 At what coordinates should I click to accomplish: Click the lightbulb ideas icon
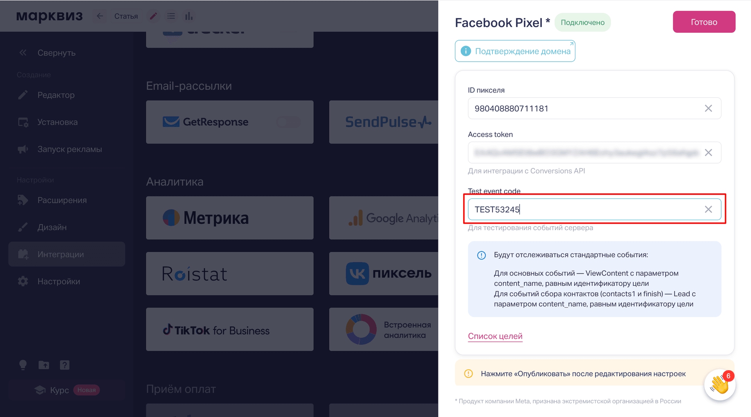coord(23,365)
